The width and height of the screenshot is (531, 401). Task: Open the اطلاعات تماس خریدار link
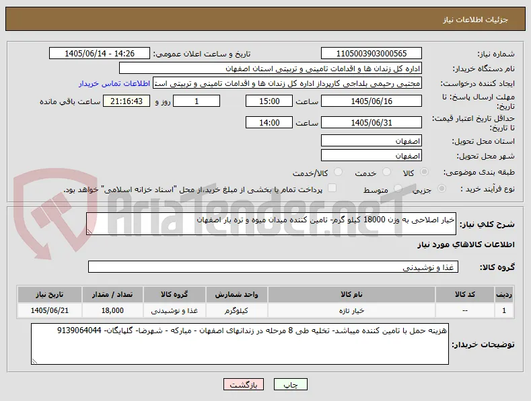(x=114, y=83)
